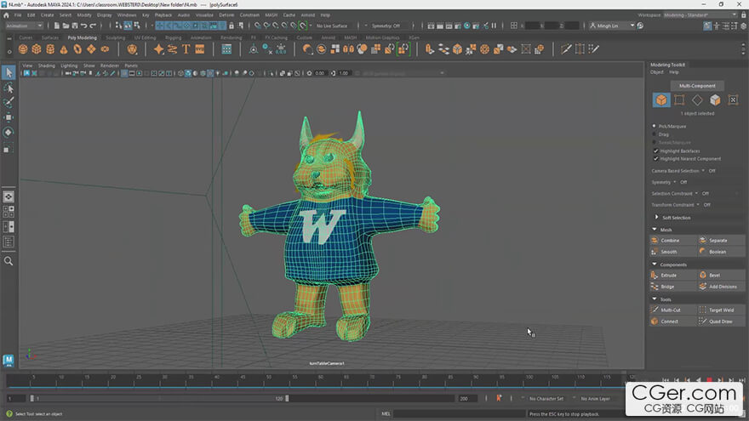Open the Create menu
This screenshot has width=749, height=421.
[x=47, y=15]
